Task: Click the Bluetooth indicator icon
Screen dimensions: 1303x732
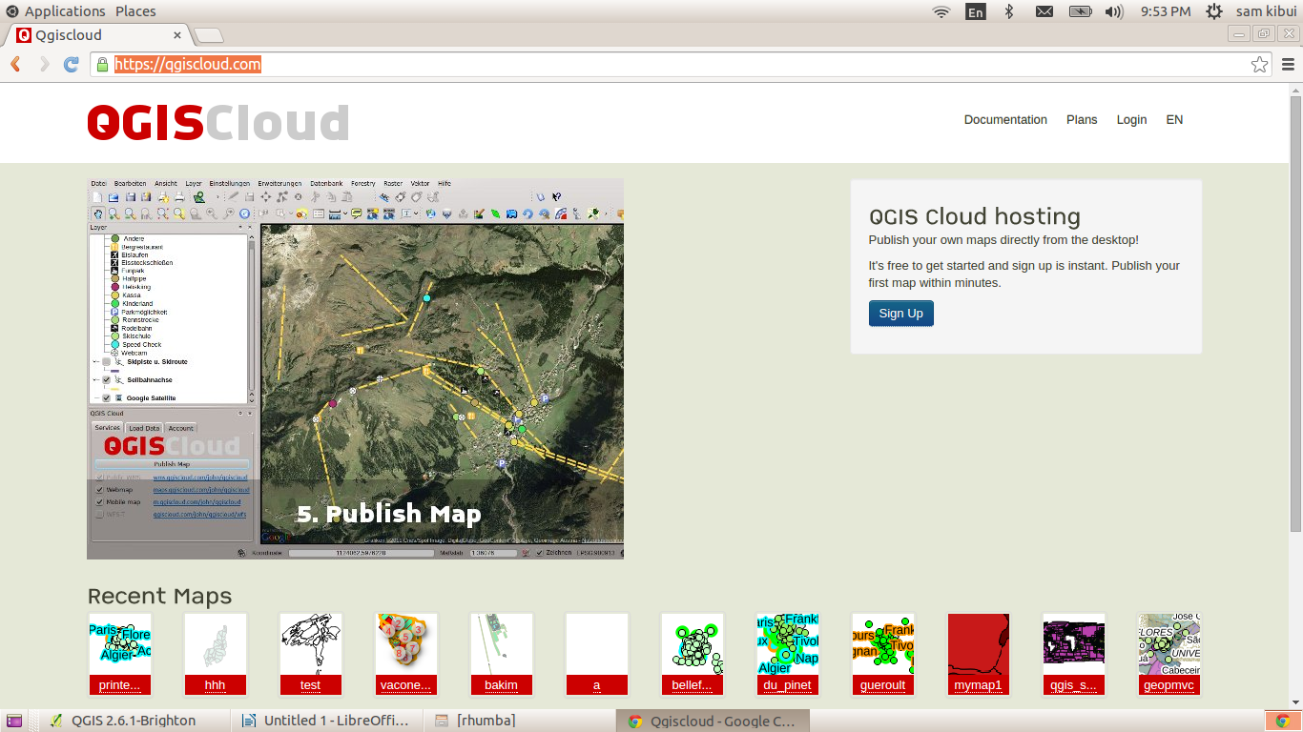Action: click(x=1009, y=11)
